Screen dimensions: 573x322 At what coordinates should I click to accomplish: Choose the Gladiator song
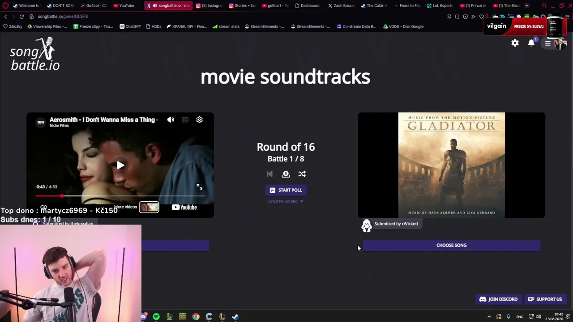(451, 245)
